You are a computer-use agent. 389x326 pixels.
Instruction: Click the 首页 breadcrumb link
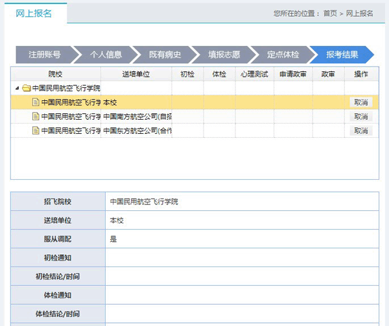[x=330, y=13]
